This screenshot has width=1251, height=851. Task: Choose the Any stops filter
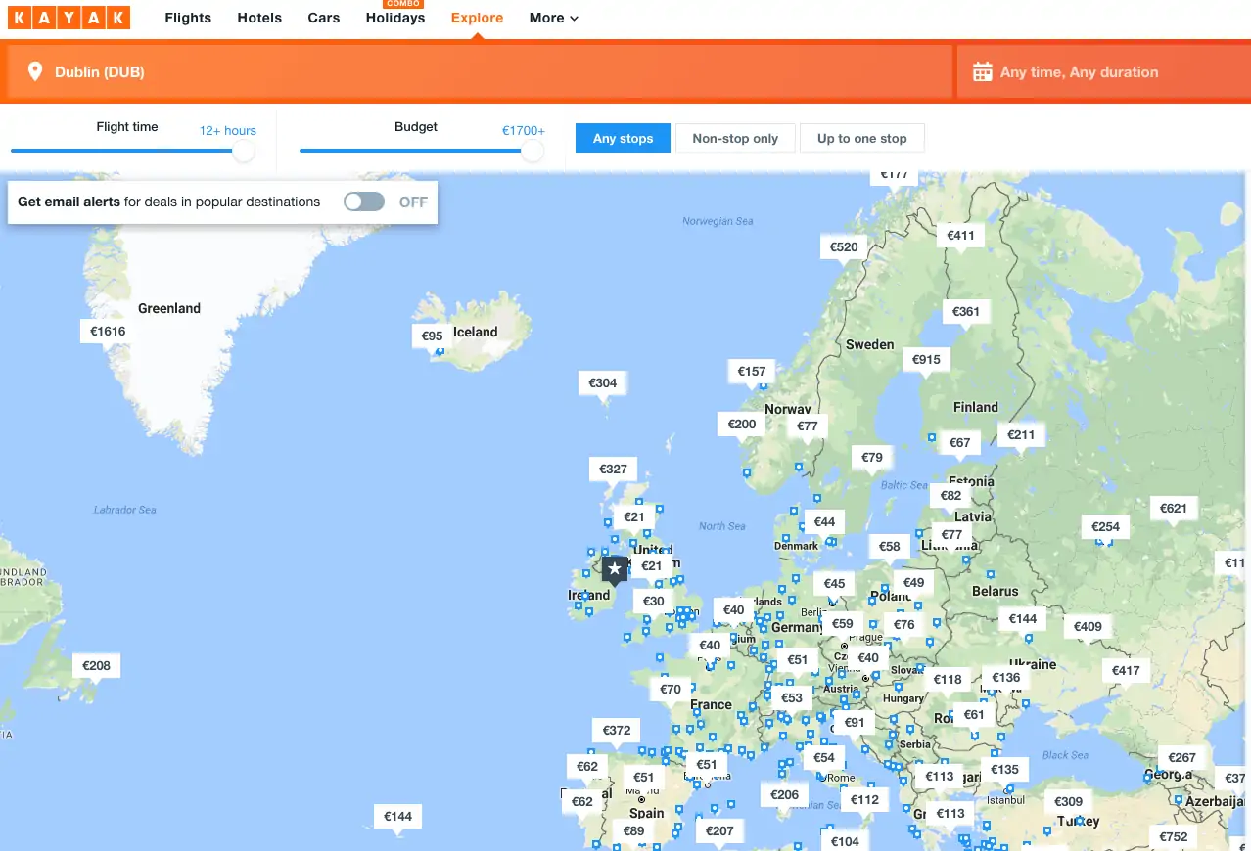(623, 139)
